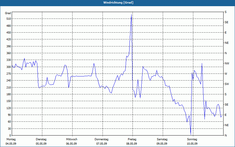Viewport: 235px width, 147px height.
Task: Select the date 04.05.09
Action: point(11,144)
